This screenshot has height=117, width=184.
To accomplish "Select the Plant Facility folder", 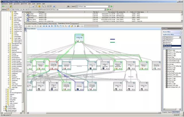I will [18, 21].
